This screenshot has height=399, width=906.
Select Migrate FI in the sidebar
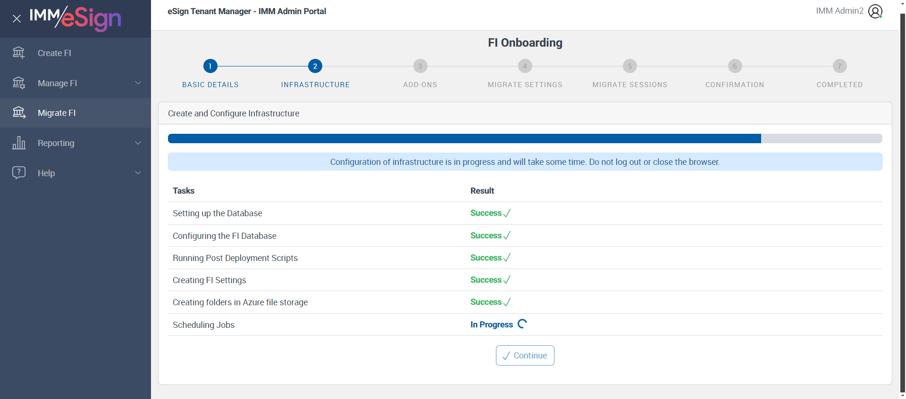(75, 113)
